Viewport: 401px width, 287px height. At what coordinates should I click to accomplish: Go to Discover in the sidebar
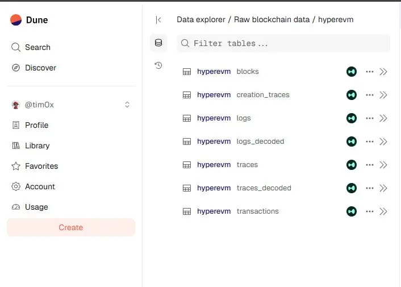tap(40, 68)
